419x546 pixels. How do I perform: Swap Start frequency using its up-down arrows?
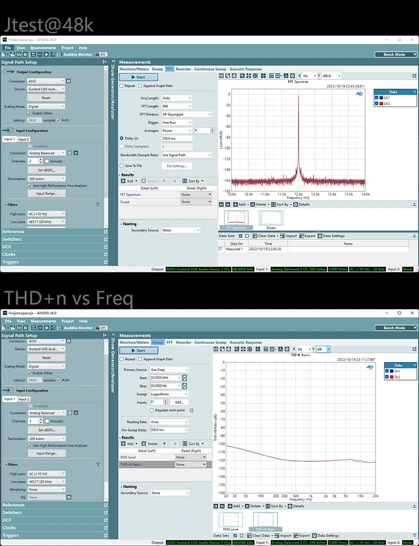point(184,378)
